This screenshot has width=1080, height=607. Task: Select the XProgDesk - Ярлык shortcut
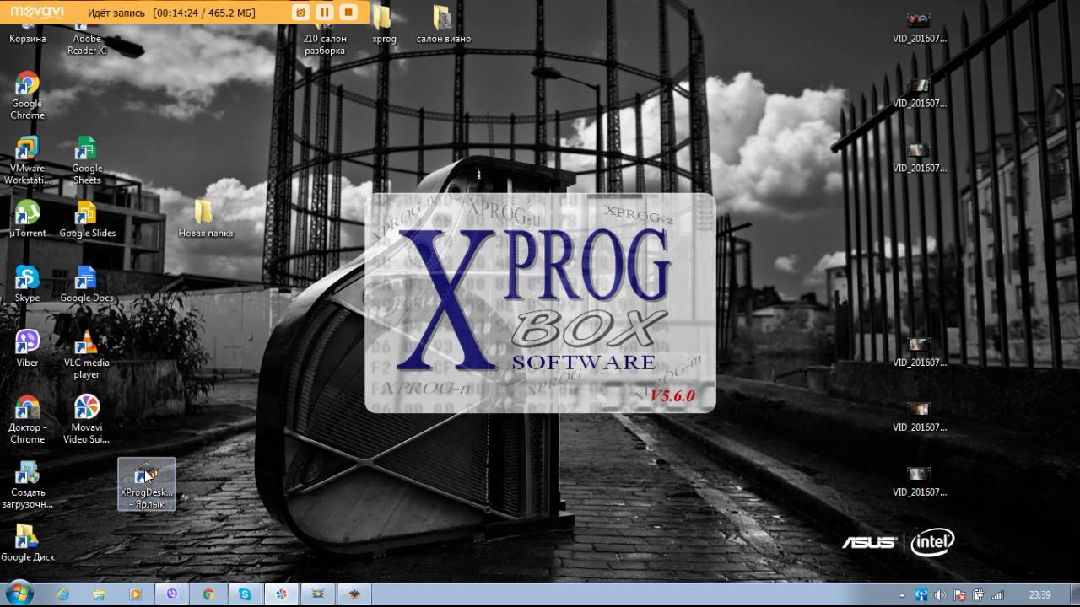click(x=147, y=485)
